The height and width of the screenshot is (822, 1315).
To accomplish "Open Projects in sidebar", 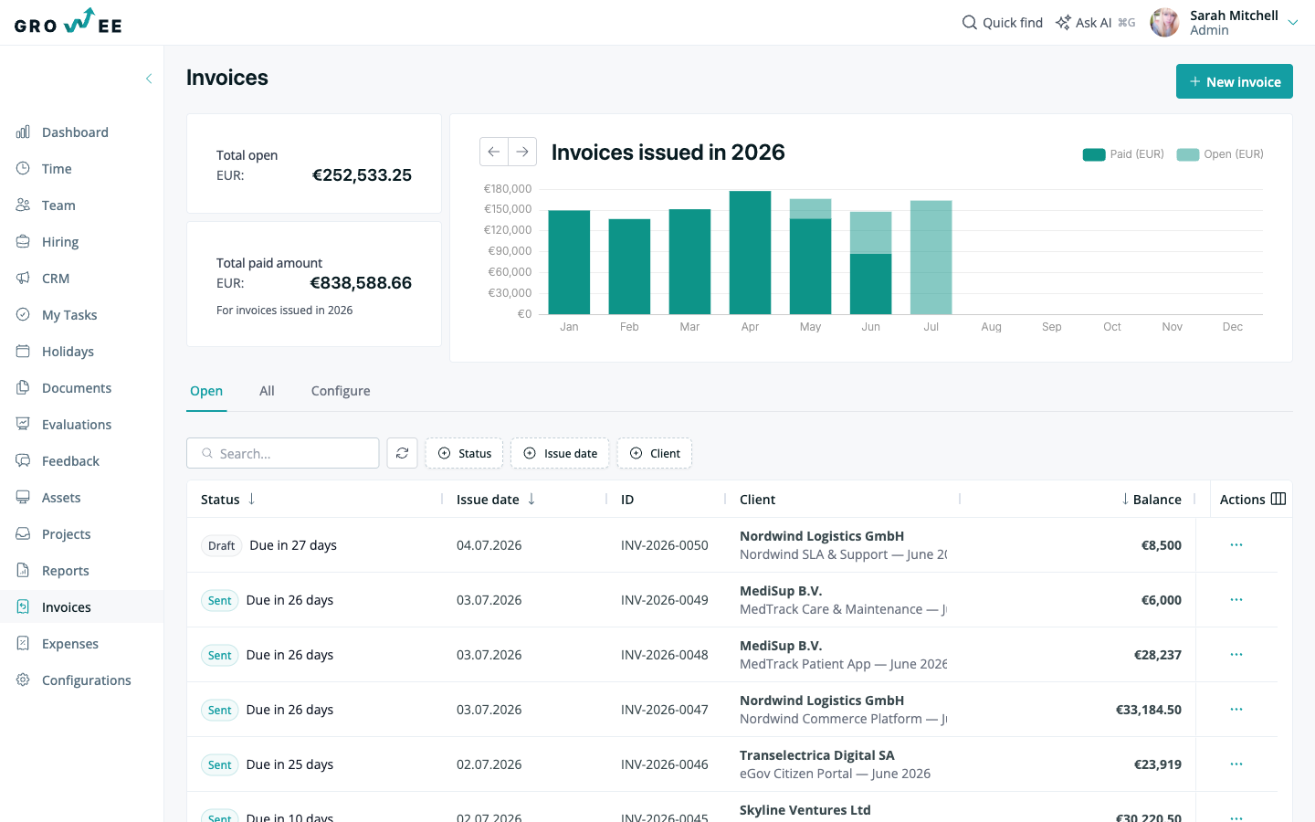I will (66, 534).
